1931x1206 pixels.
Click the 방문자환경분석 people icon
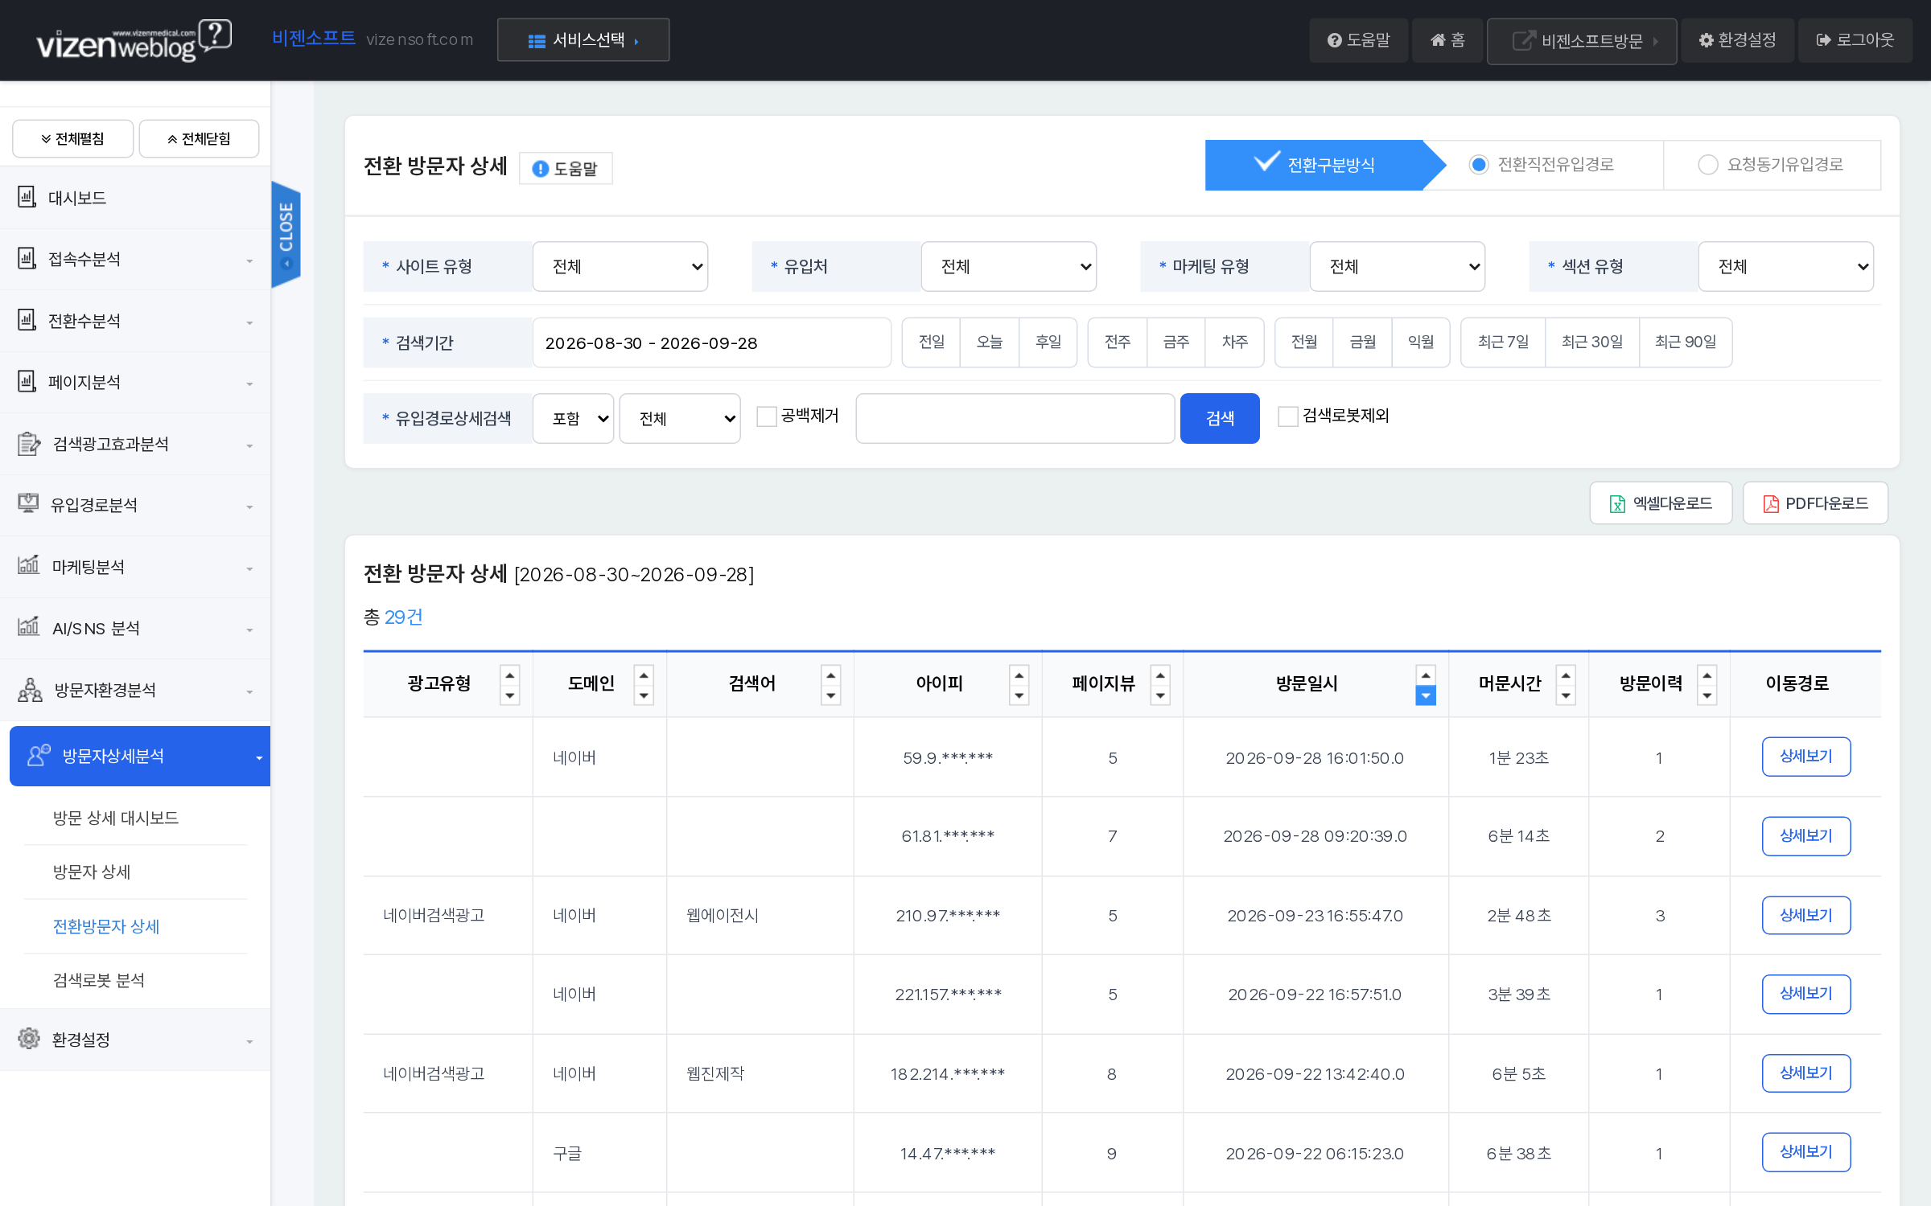[30, 690]
